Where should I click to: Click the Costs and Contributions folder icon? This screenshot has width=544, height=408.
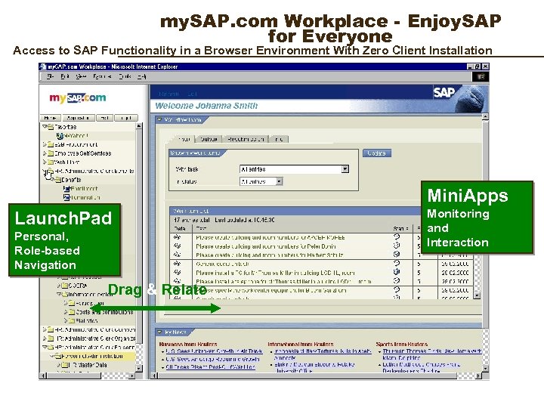click(x=72, y=312)
